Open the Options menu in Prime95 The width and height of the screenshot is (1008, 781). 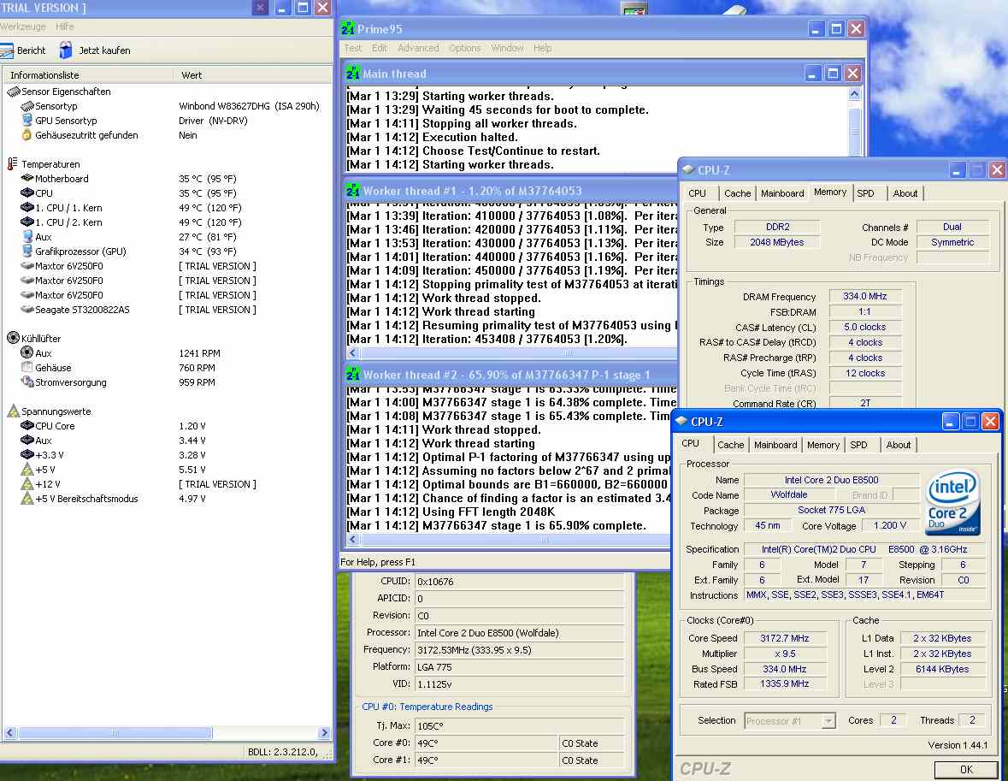pyautogui.click(x=465, y=48)
